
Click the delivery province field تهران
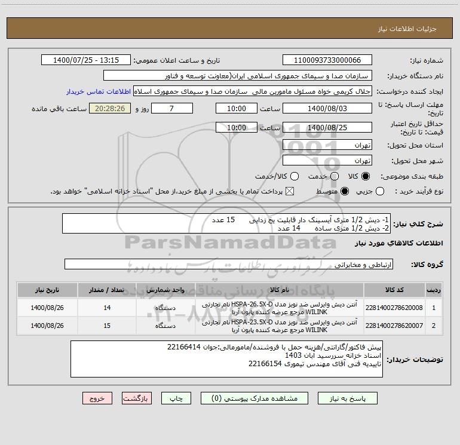(x=327, y=145)
